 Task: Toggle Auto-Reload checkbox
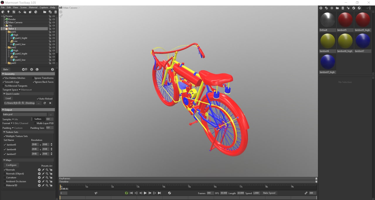point(38,99)
